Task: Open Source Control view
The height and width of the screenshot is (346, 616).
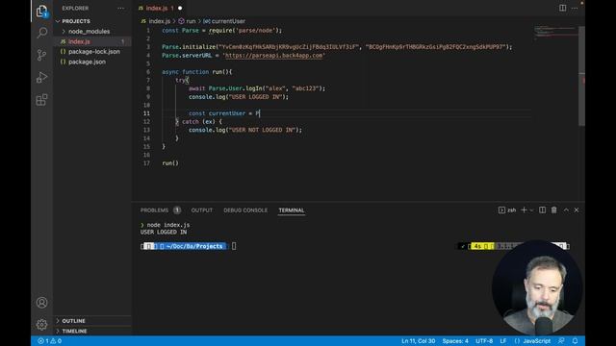Action: [41, 55]
